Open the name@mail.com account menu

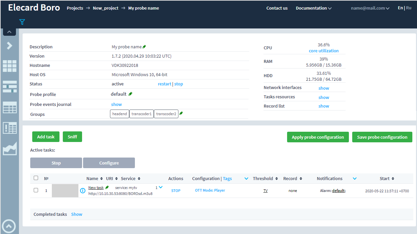click(x=370, y=8)
